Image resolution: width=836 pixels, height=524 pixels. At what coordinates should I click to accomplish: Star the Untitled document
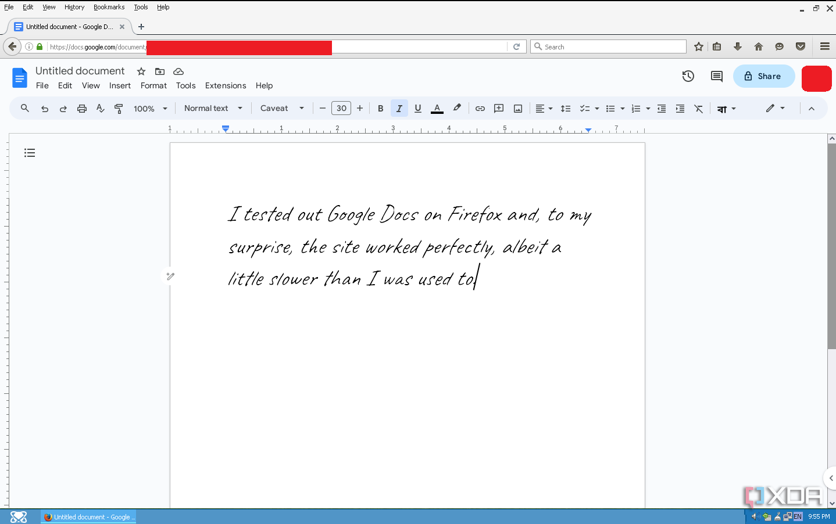[141, 71]
